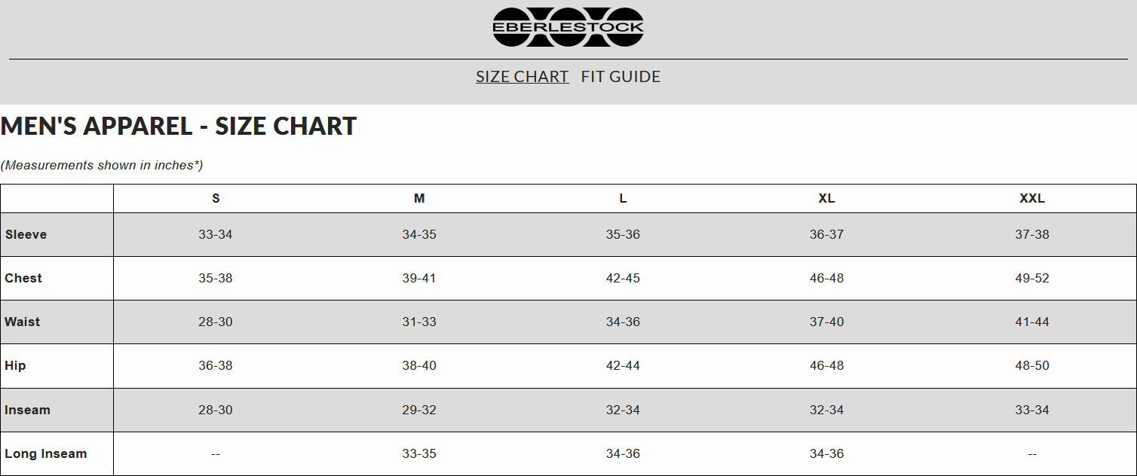Screen dimensions: 1137x476
Task: Click the measurements in inches note
Action: point(102,165)
